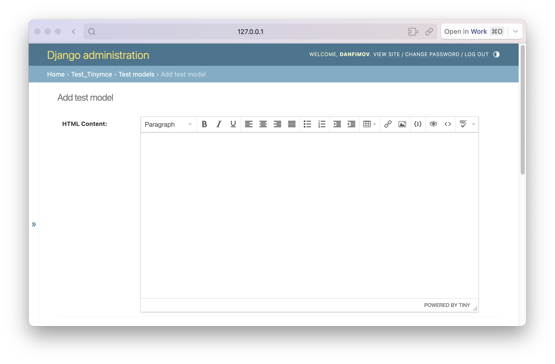Open Test_Tinymce breadcrumb link

point(91,74)
